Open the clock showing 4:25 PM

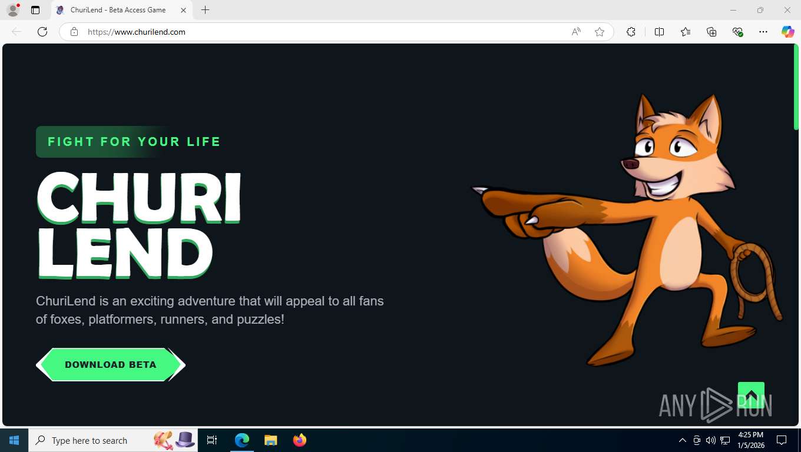coord(751,440)
